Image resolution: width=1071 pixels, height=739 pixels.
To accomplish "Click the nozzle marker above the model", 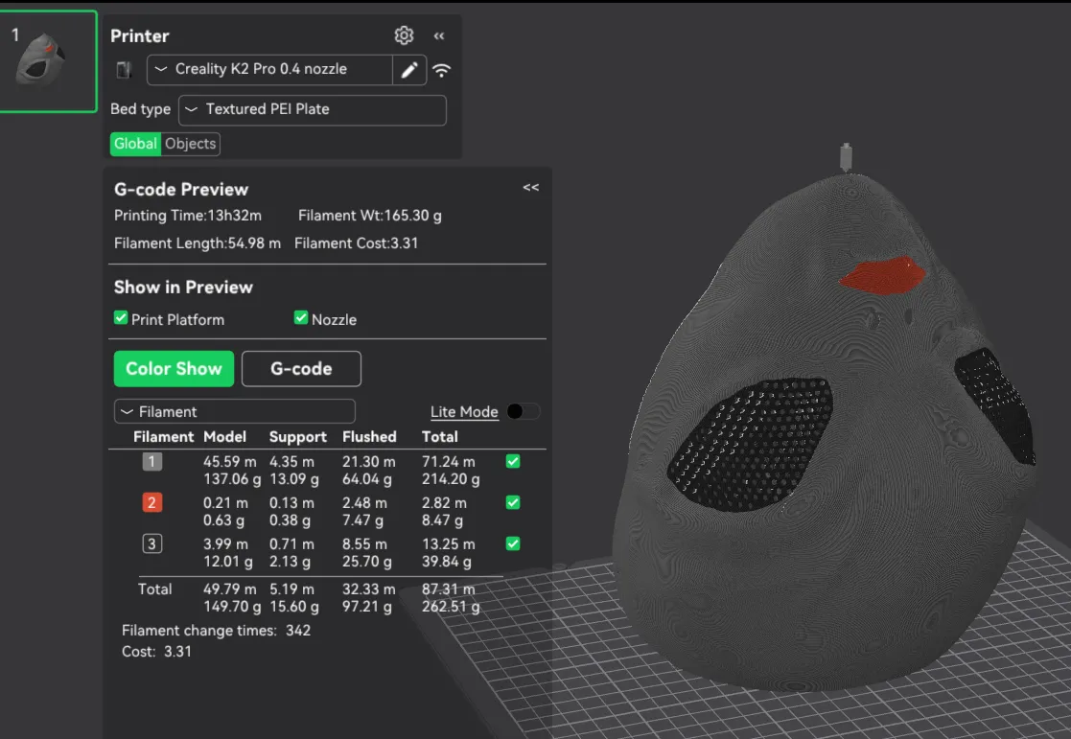I will pyautogui.click(x=846, y=157).
